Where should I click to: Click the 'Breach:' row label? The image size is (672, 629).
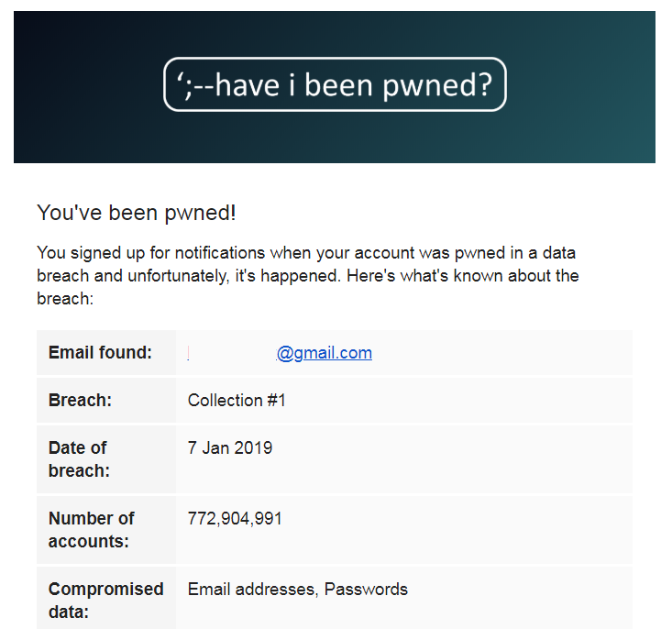tap(79, 401)
